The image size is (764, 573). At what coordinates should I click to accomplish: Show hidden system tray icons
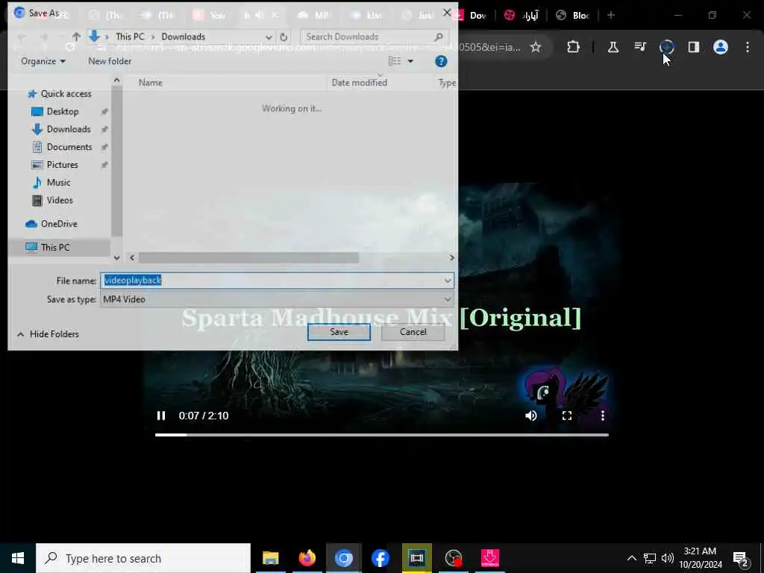coord(631,558)
